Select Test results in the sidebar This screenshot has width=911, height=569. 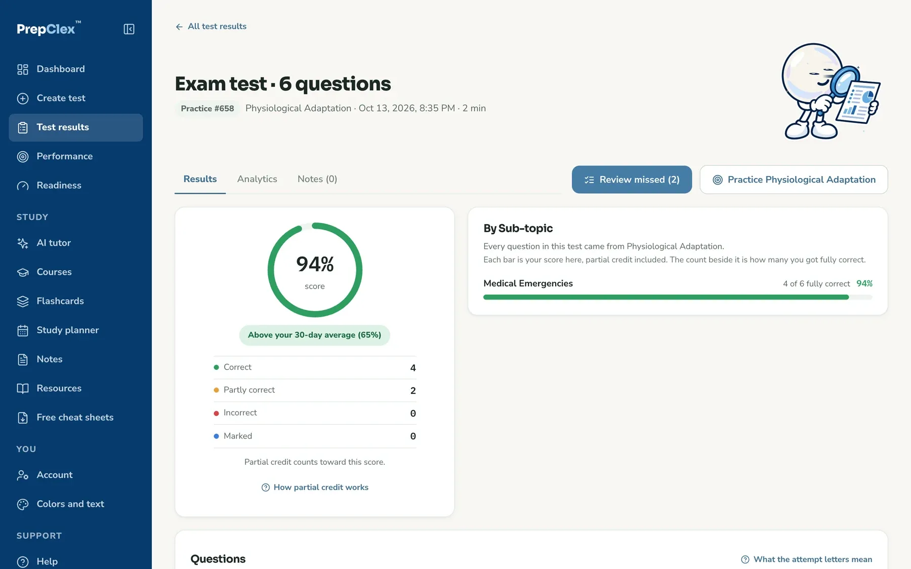[76, 127]
